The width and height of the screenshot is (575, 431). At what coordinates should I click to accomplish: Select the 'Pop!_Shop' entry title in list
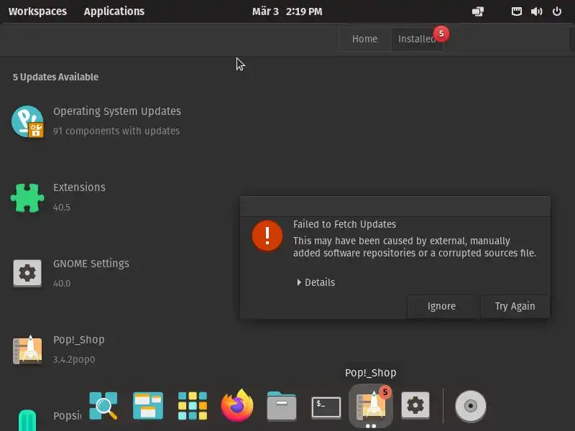tap(79, 340)
